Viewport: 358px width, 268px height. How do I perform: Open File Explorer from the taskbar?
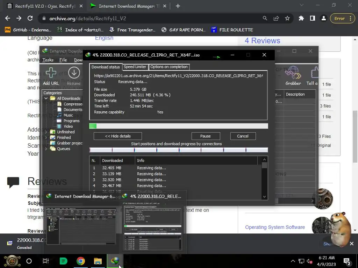[x=98, y=261]
